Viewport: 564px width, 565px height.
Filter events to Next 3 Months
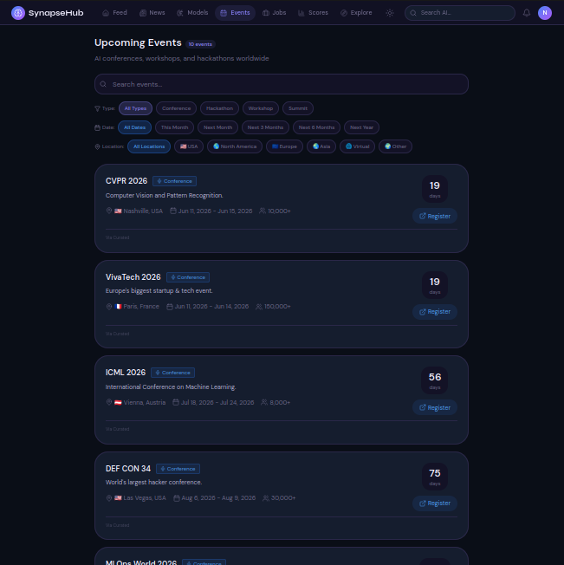pyautogui.click(x=265, y=127)
